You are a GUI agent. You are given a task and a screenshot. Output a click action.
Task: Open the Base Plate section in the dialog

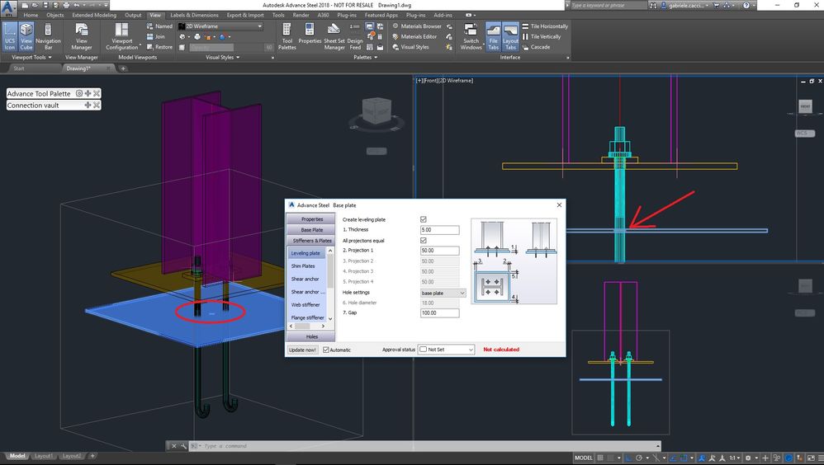pyautogui.click(x=311, y=230)
